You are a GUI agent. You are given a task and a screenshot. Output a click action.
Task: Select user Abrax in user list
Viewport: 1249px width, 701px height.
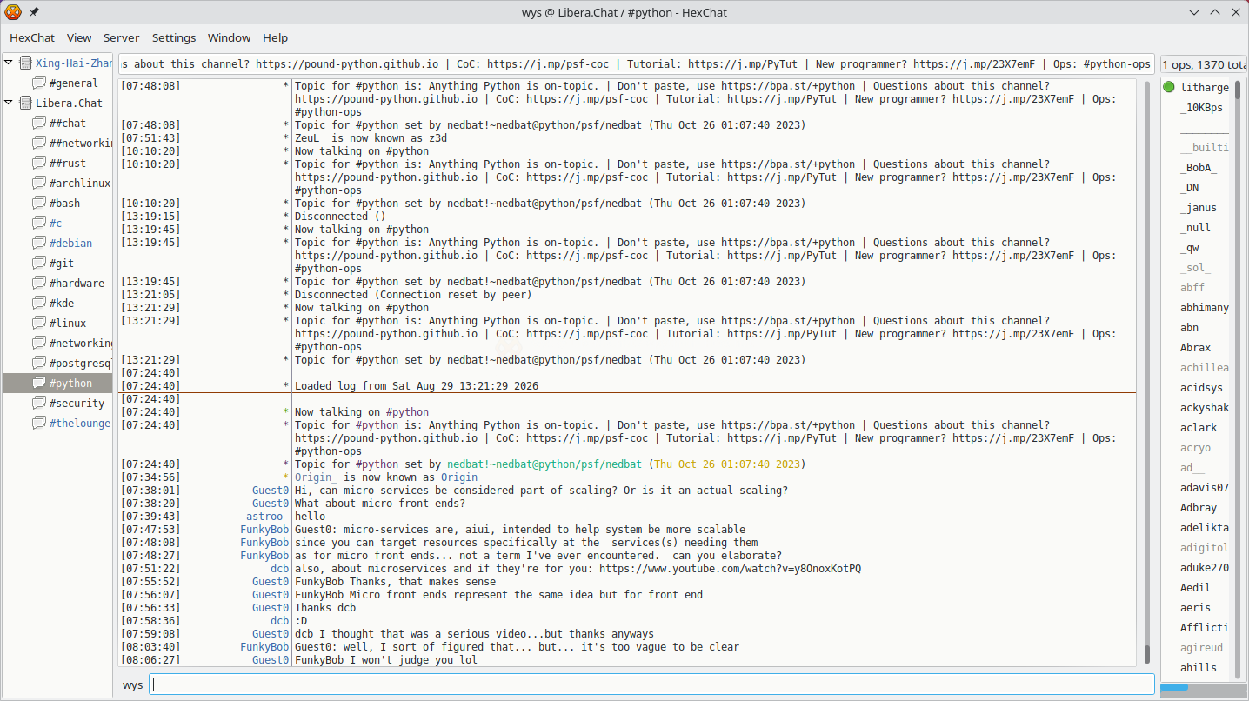[1195, 347]
